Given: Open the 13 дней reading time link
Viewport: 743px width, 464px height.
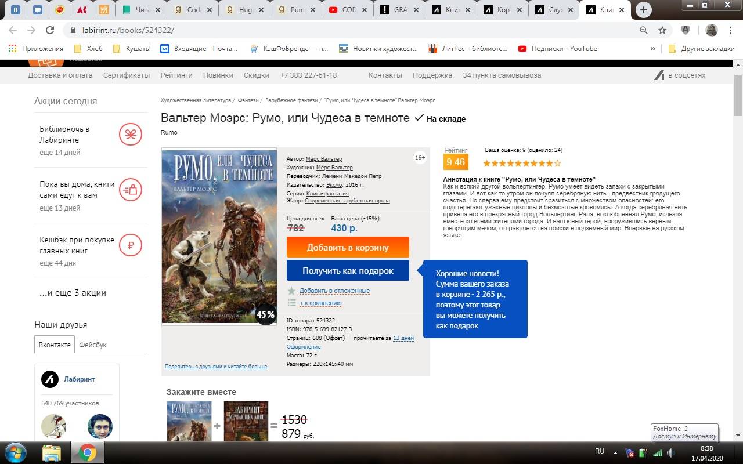Looking at the screenshot, I should click(403, 338).
